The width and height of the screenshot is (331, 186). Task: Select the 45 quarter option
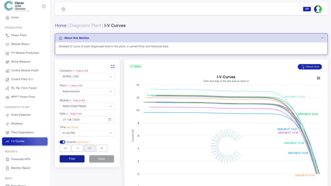(102, 148)
